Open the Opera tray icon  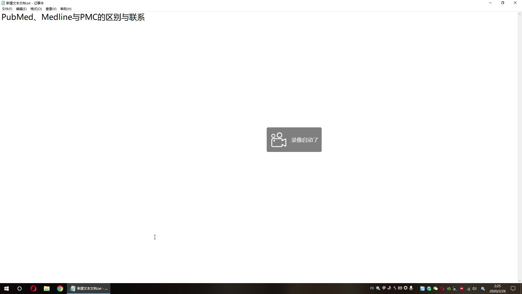click(442, 289)
